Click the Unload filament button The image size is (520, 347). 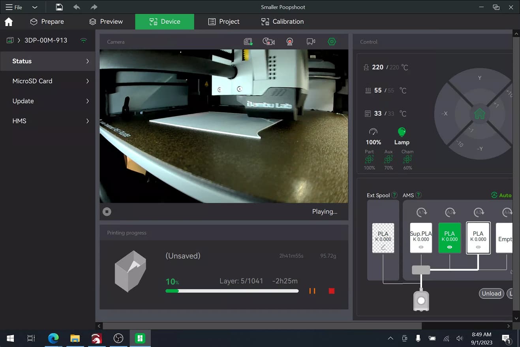(491, 293)
